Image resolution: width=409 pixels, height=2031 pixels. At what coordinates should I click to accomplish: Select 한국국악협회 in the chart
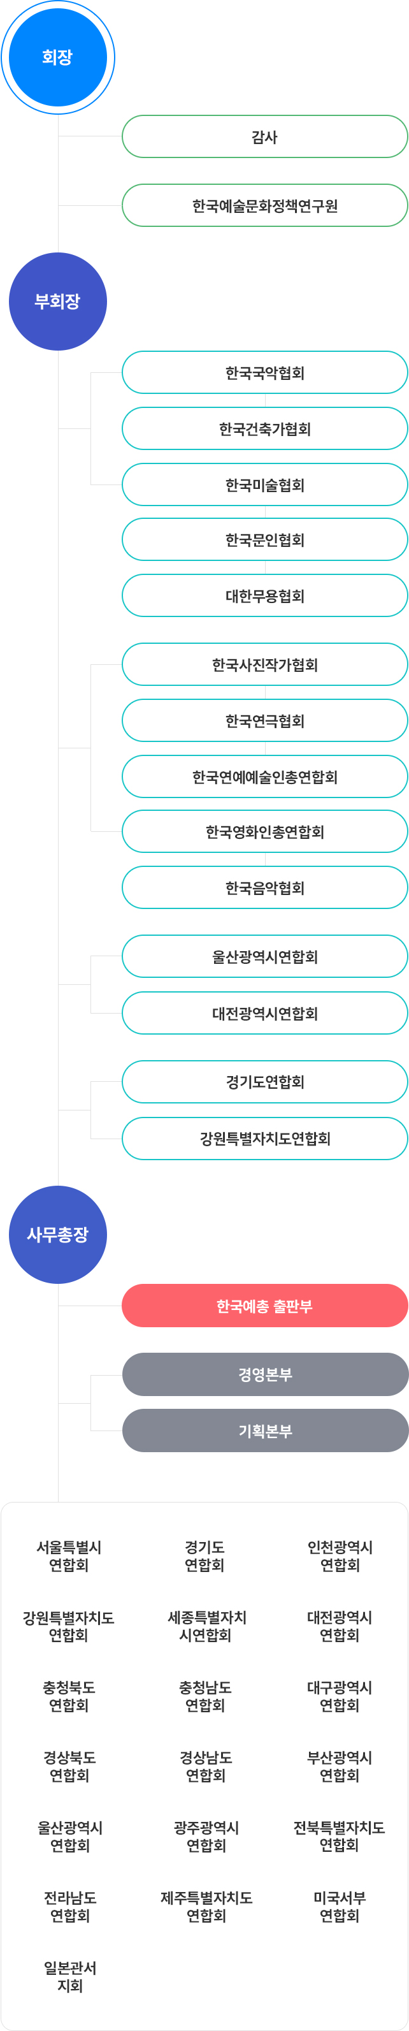coord(265,372)
